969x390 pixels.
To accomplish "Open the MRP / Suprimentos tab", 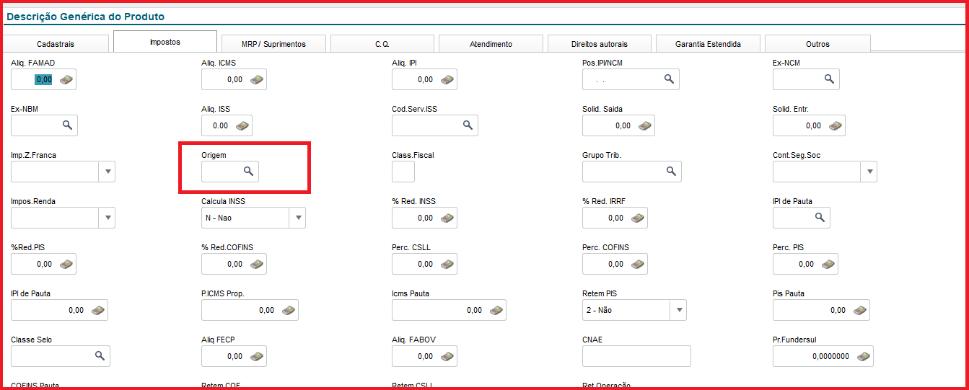I will (273, 44).
